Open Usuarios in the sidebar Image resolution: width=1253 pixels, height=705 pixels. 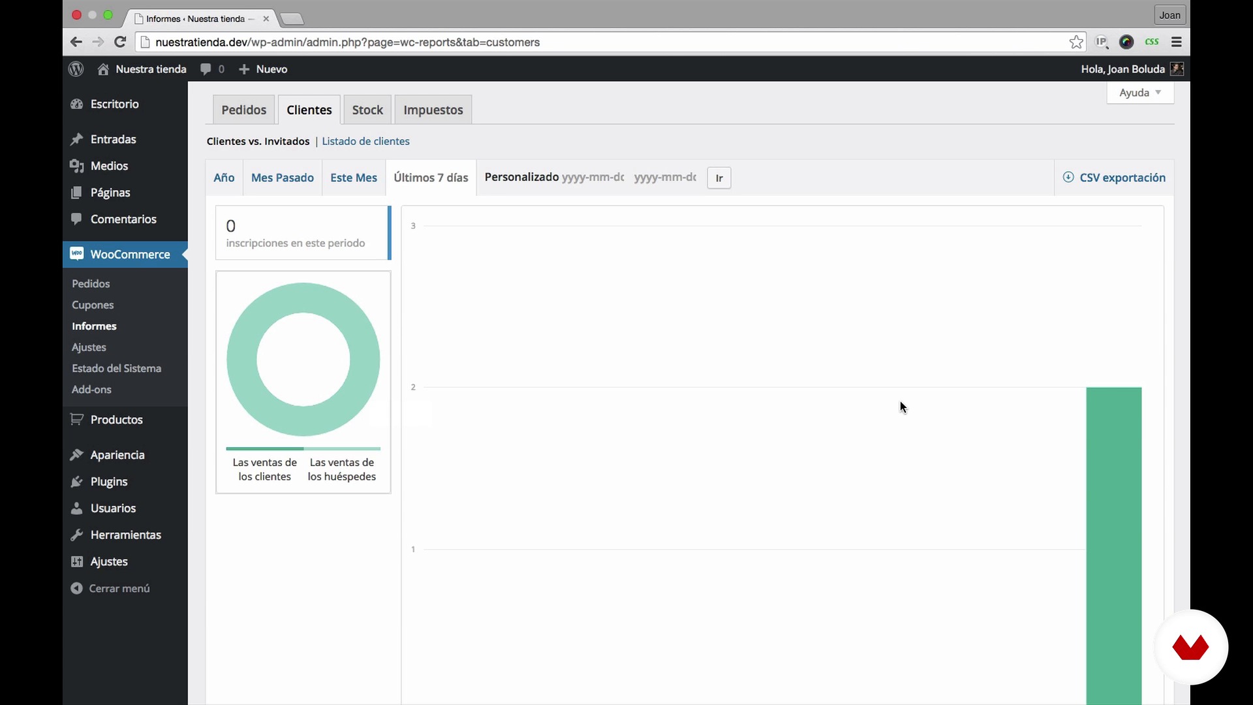(x=125, y=509)
